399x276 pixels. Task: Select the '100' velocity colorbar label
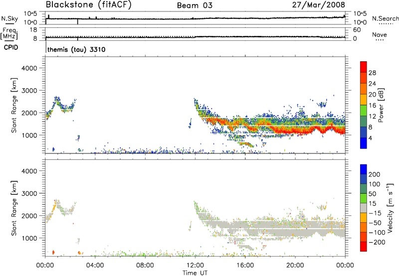click(375, 184)
